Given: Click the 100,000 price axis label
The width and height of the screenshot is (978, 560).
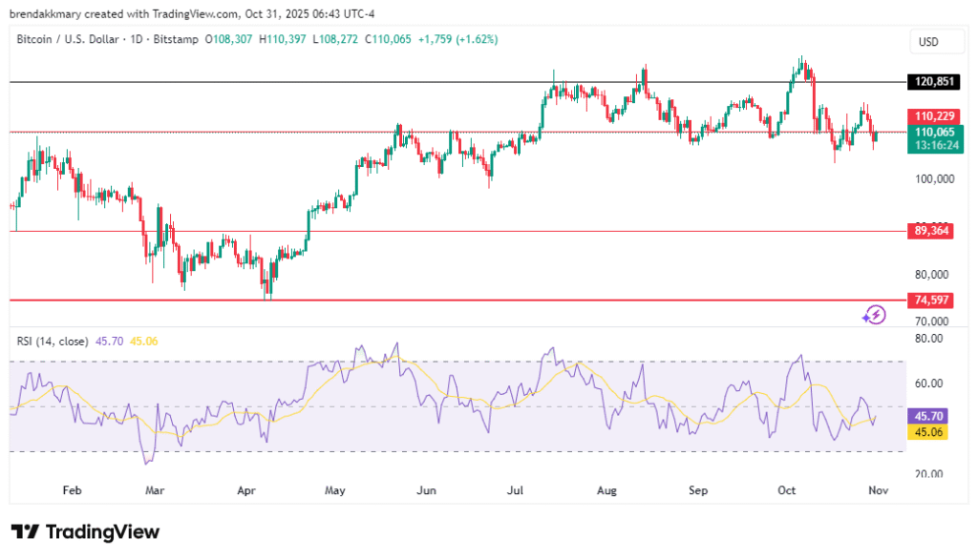Looking at the screenshot, I should (935, 178).
